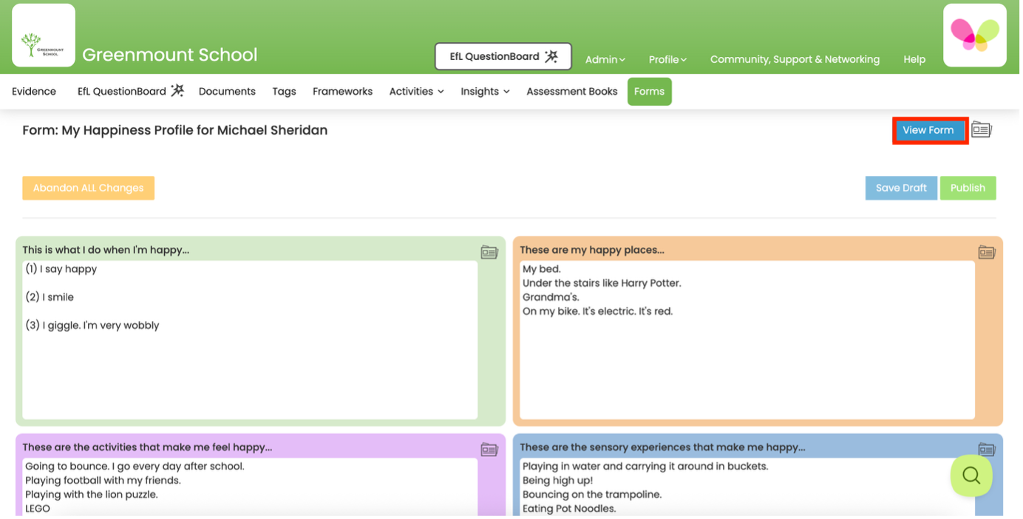This screenshot has width=1023, height=519.
Task: Open the evidence icon beside View Form
Action: [x=982, y=129]
